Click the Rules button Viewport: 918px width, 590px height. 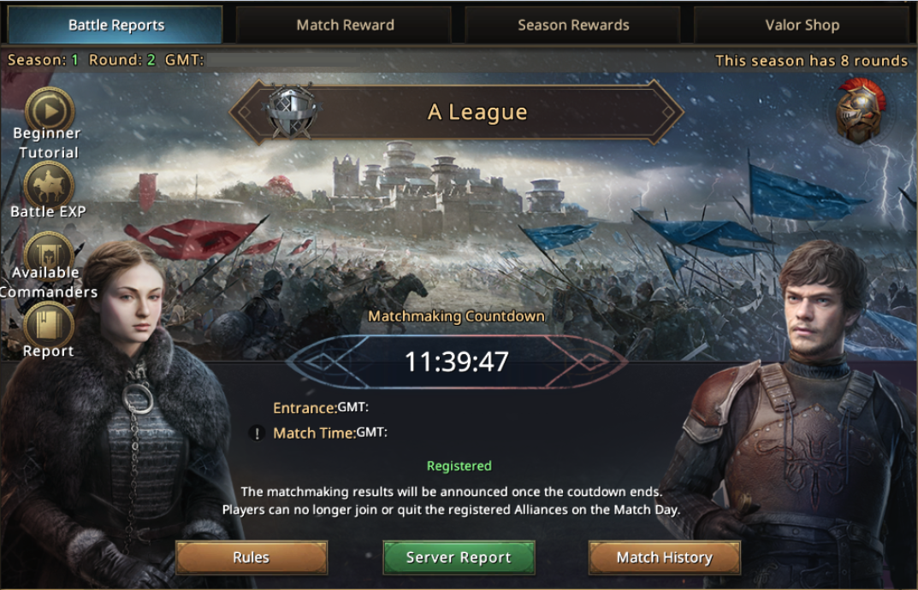point(252,558)
